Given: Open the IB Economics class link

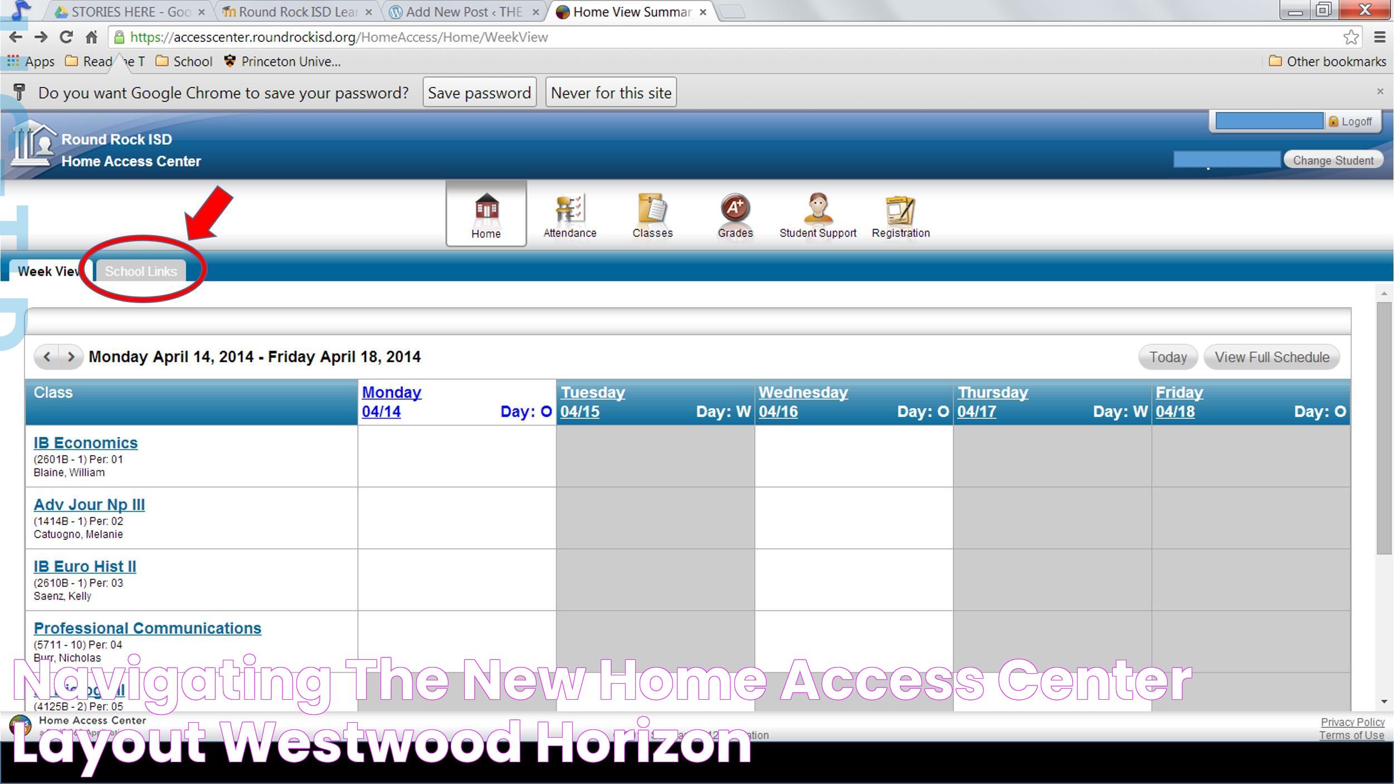Looking at the screenshot, I should coord(86,442).
